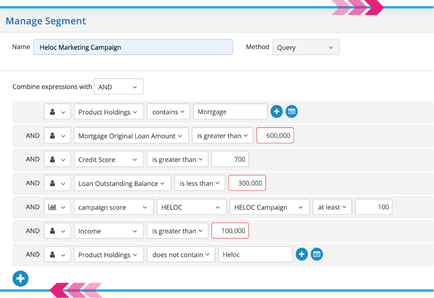Click the chart icon in campaign score row
Viewport: 434px width, 298px height.
tap(57, 207)
